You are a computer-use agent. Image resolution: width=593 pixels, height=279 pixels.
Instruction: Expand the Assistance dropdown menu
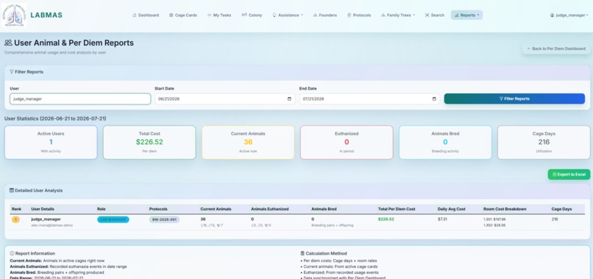[x=288, y=15]
